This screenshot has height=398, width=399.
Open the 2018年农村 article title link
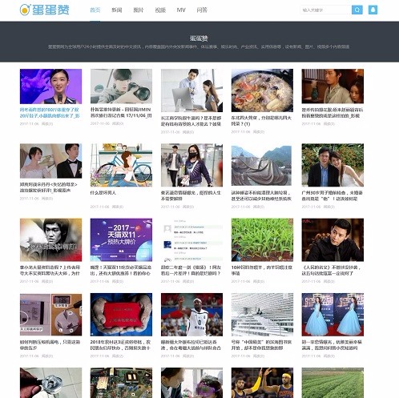click(120, 345)
